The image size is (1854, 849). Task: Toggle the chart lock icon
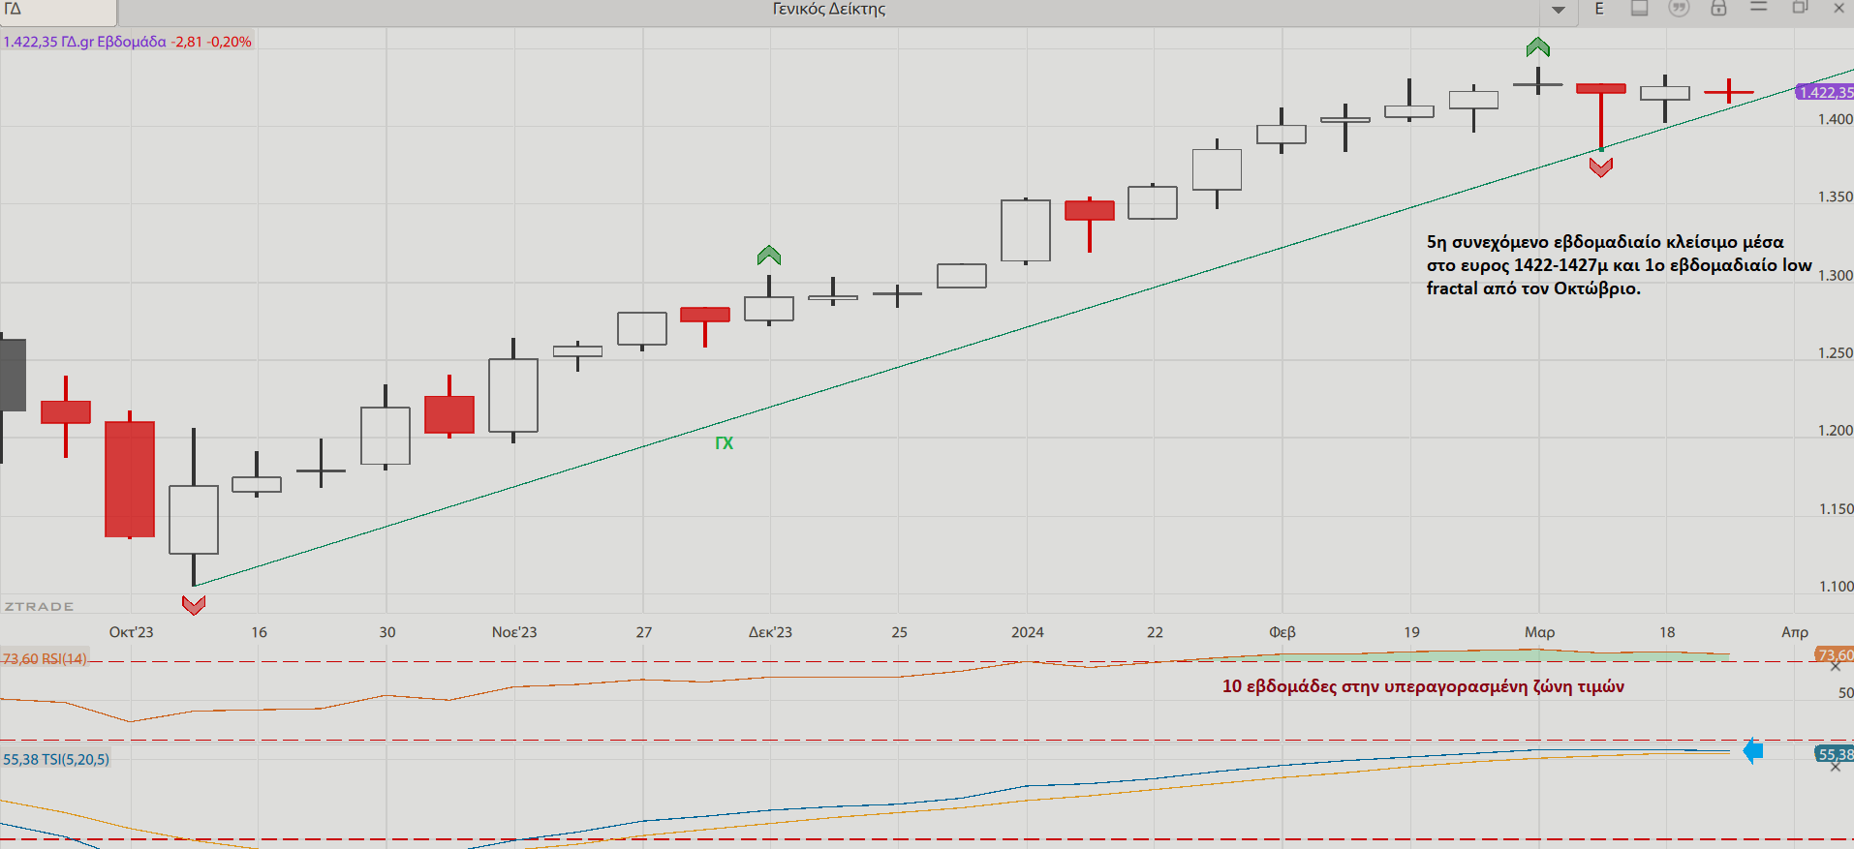coord(1718,8)
